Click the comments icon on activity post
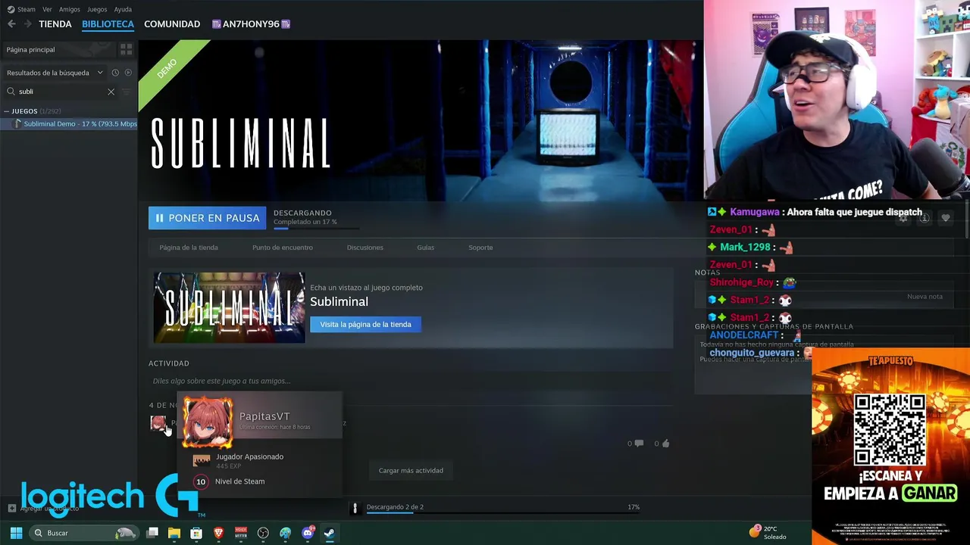 [x=638, y=444]
